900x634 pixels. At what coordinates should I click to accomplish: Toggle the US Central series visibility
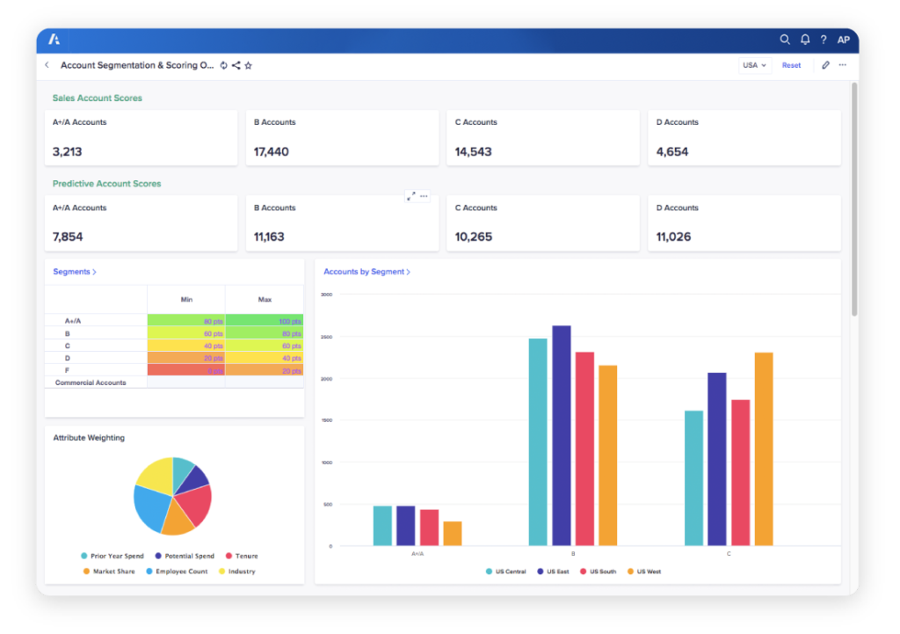tap(504, 571)
